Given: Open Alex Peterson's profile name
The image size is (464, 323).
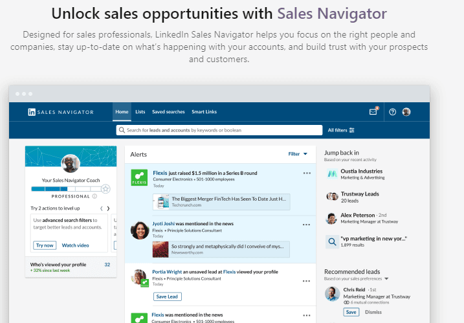Looking at the screenshot, I should tap(357, 216).
